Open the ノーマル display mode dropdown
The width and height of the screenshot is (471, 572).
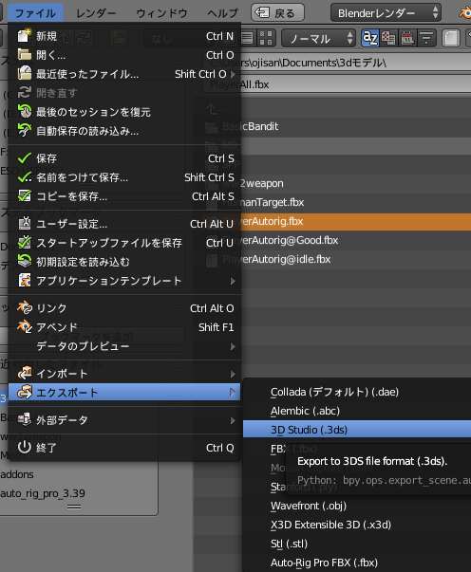(x=318, y=38)
